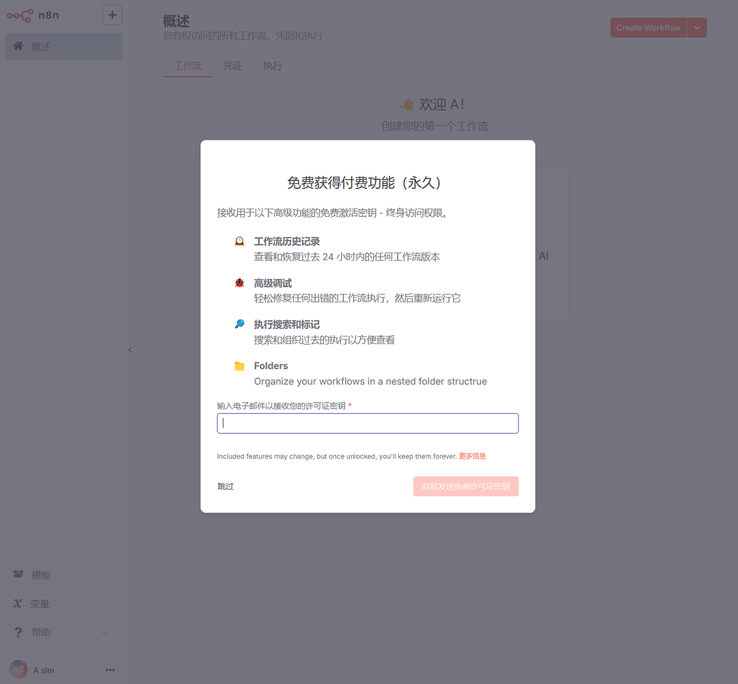Open 模板 from the sidebar
The height and width of the screenshot is (684, 738).
pyautogui.click(x=20, y=575)
